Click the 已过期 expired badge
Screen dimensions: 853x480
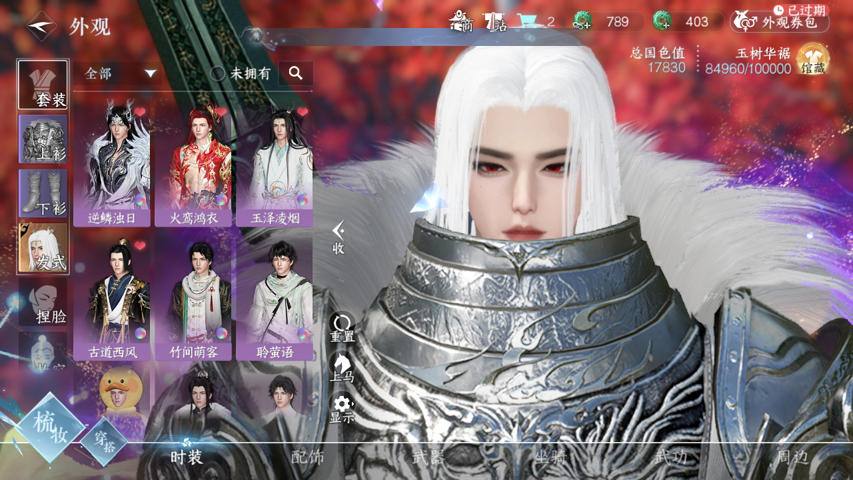pyautogui.click(x=801, y=10)
